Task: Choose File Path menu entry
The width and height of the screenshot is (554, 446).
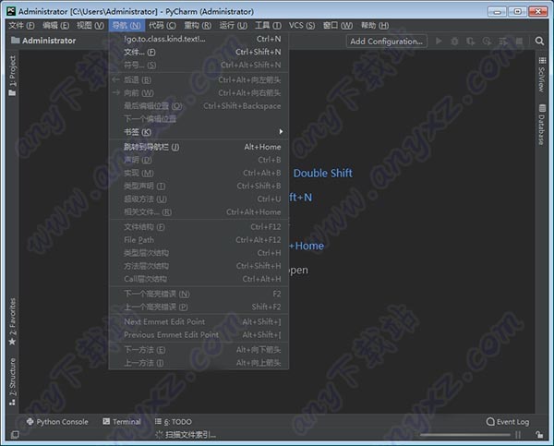Action: (199, 240)
